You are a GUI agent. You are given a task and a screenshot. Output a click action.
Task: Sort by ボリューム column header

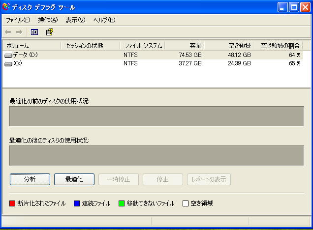[x=31, y=46]
